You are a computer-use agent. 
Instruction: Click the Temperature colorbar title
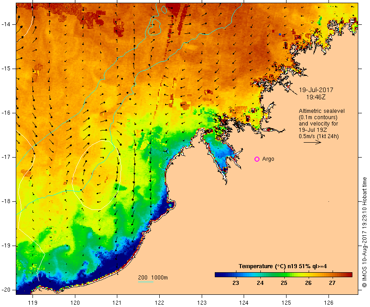click(283, 266)
